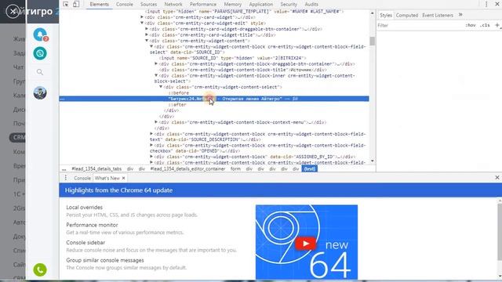Viewport: 502px width, 282px height.
Task: Click the form breadcrumb item
Action: coord(235,168)
